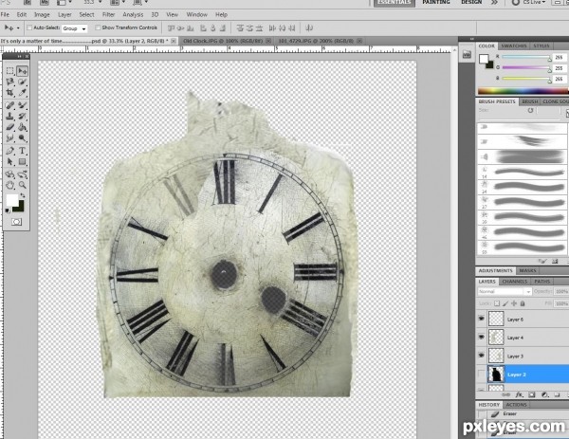This screenshot has height=439, width=569.
Task: Hide Layer 3 visibility eye
Action: pyautogui.click(x=481, y=356)
